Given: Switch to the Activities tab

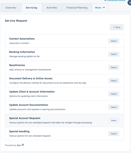Looking at the screenshot, I should (52, 8).
